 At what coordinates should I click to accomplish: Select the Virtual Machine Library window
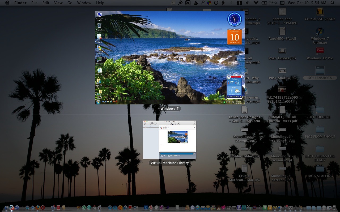(x=169, y=140)
